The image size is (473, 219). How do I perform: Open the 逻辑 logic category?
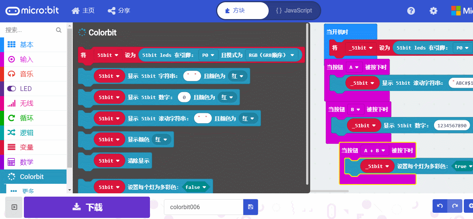(x=26, y=132)
